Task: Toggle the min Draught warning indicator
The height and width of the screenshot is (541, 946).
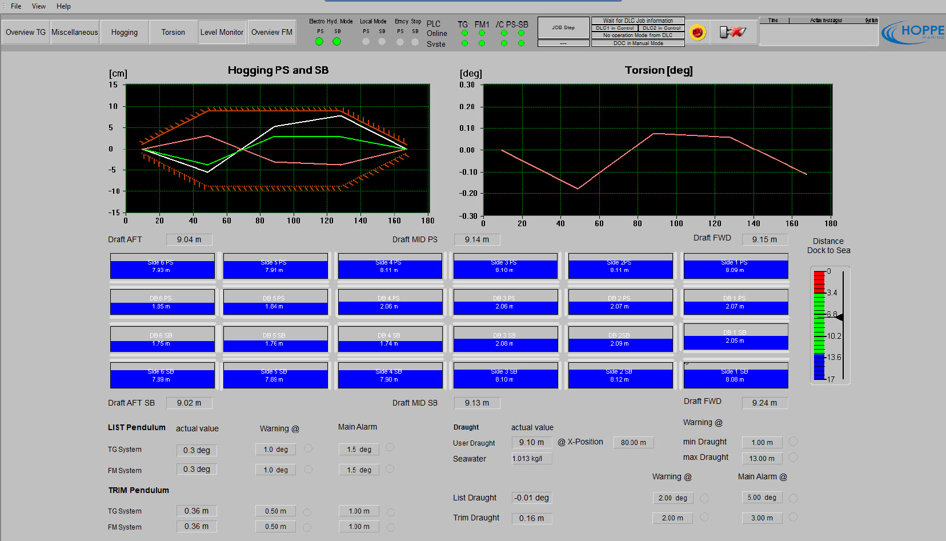Action: click(793, 442)
